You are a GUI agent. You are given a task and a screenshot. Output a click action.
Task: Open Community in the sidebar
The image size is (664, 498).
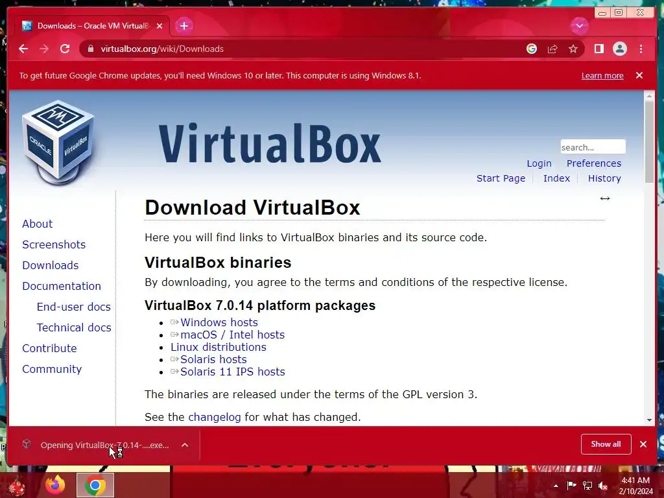(x=52, y=369)
